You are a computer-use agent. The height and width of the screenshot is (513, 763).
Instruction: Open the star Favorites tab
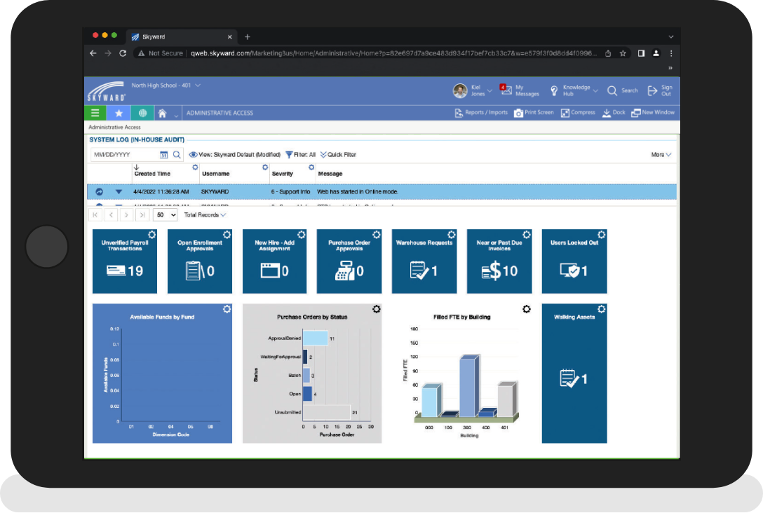coord(119,113)
